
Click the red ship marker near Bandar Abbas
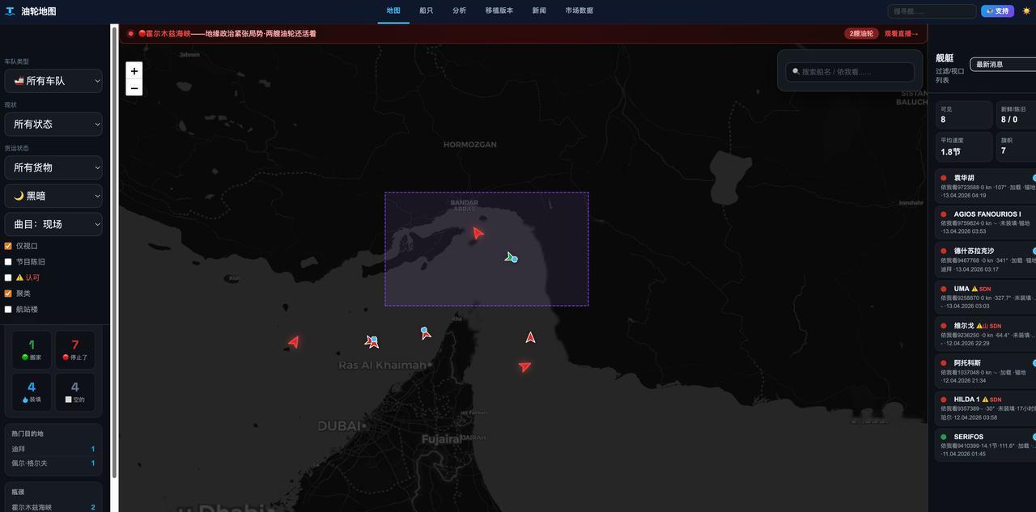(477, 233)
